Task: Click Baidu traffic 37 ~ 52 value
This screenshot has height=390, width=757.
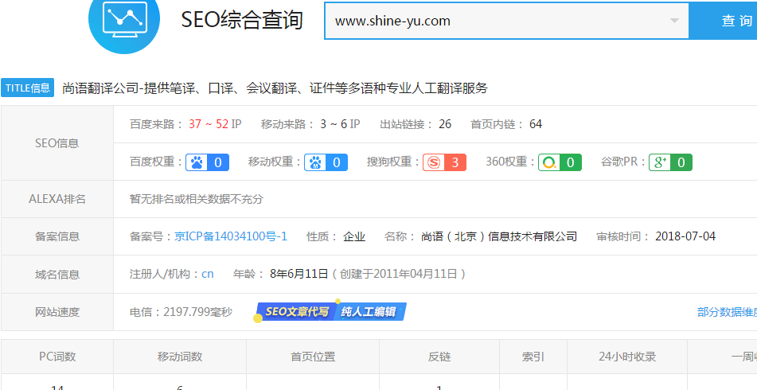Action: 209,124
